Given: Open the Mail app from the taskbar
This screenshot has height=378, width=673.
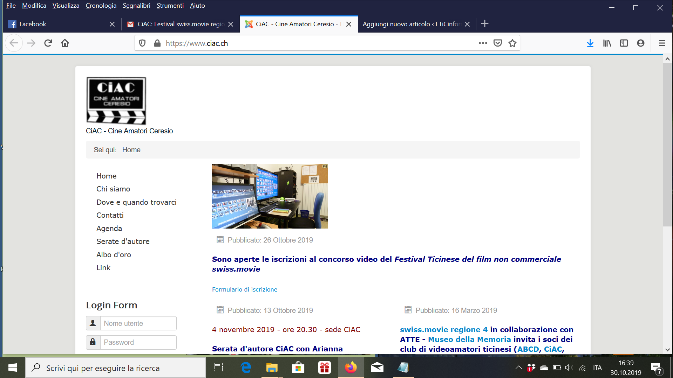Looking at the screenshot, I should click(377, 367).
